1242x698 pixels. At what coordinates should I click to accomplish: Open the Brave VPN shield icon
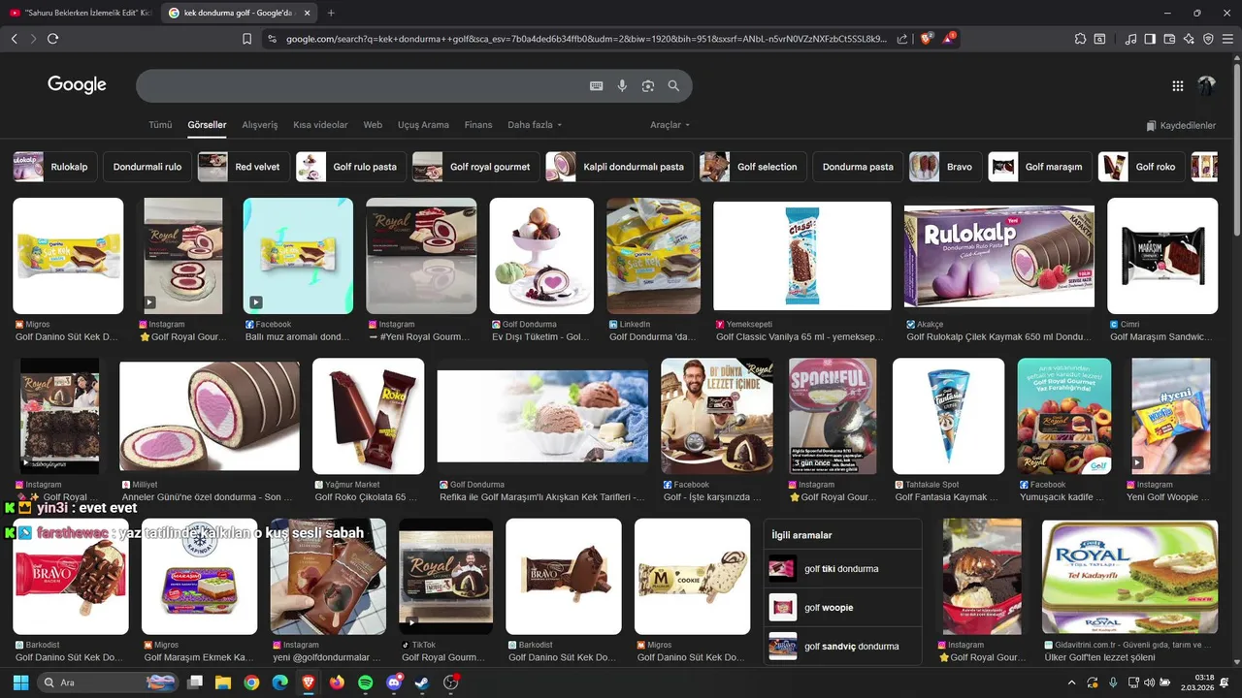pyautogui.click(x=1208, y=39)
